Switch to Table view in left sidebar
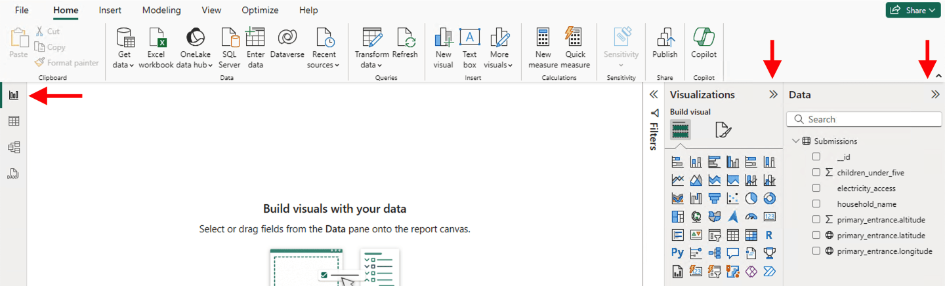Image resolution: width=945 pixels, height=286 pixels. (14, 121)
